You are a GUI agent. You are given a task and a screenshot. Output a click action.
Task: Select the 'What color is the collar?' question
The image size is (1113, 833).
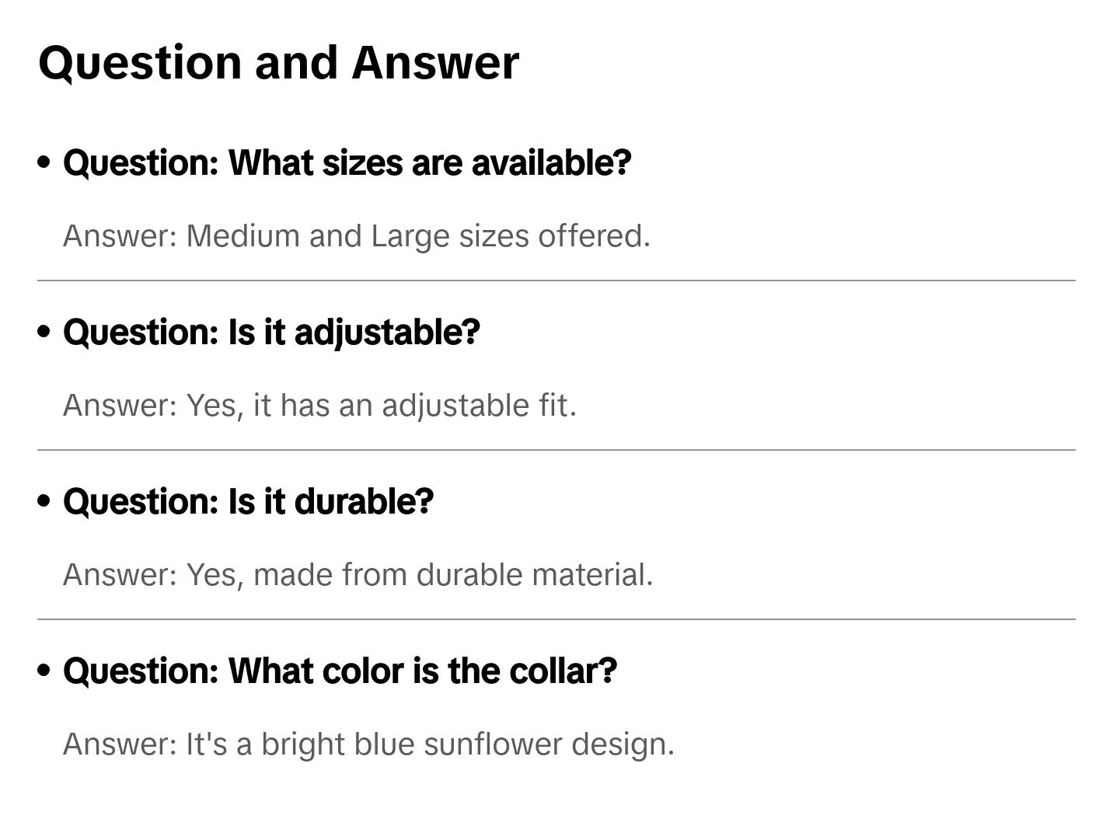pos(340,671)
